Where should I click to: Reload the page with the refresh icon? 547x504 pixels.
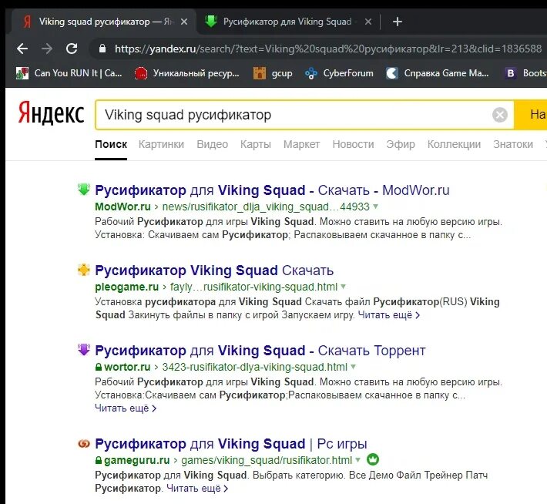(x=72, y=49)
